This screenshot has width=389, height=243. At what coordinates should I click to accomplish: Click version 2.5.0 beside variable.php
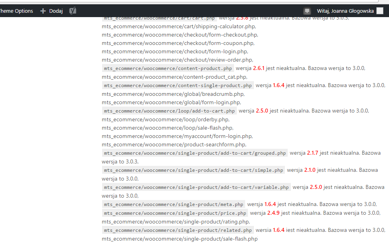pos(316,187)
